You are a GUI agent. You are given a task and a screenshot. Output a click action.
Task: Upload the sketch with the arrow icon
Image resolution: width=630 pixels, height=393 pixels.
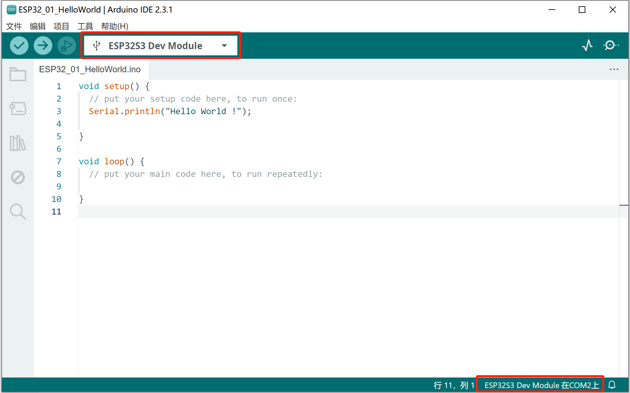[x=43, y=45]
